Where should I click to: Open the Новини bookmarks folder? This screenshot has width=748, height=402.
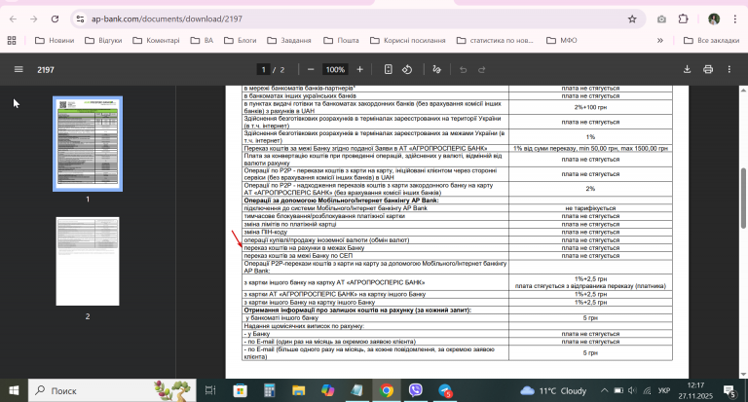[55, 41]
